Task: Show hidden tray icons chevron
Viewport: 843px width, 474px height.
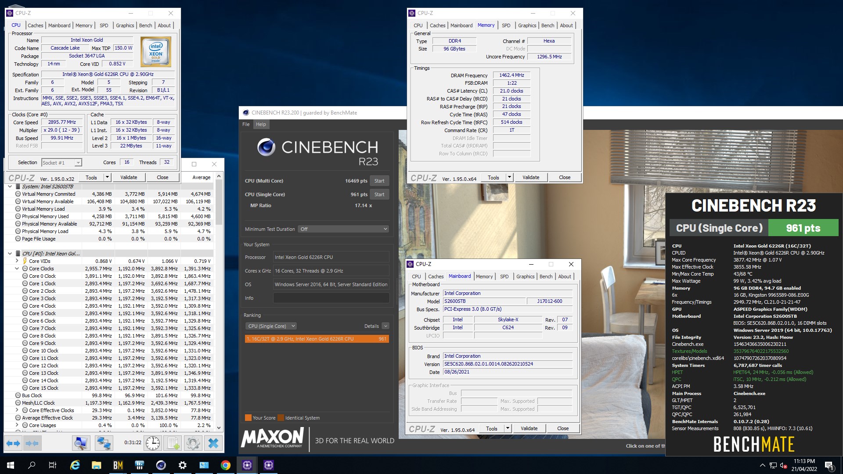Action: tap(762, 465)
